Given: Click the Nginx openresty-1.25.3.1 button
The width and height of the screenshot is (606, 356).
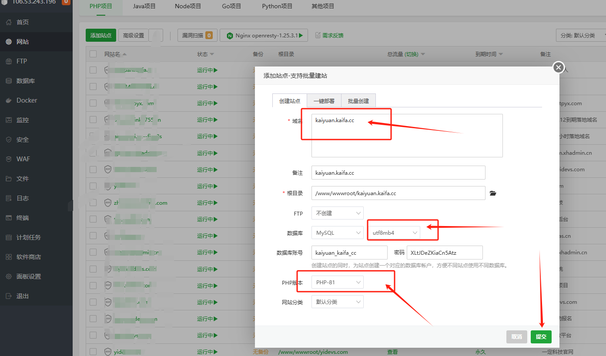Looking at the screenshot, I should (264, 35).
